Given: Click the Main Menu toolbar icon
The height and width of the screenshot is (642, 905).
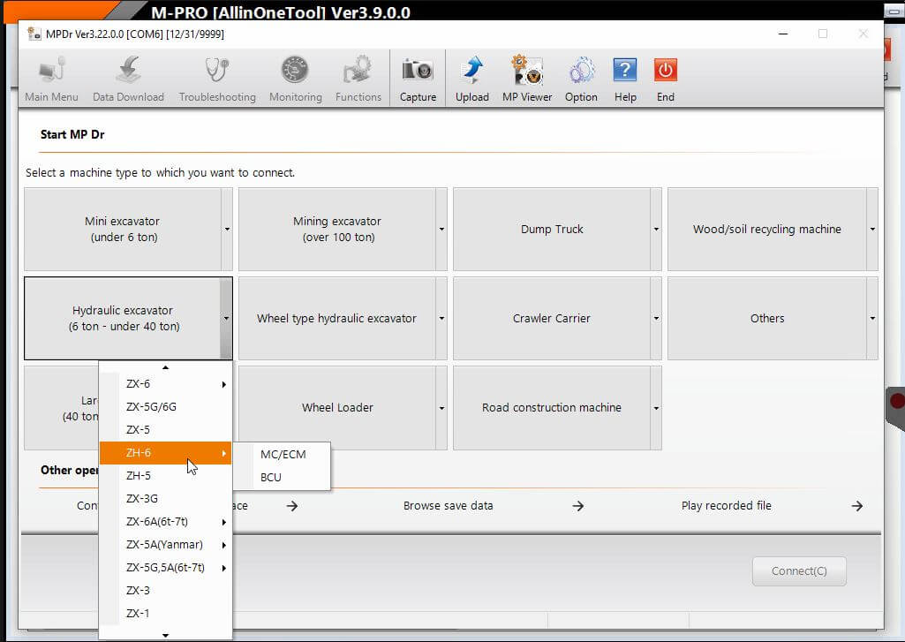Looking at the screenshot, I should 51,72.
